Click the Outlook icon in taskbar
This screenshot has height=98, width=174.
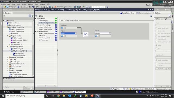(x=70, y=96)
